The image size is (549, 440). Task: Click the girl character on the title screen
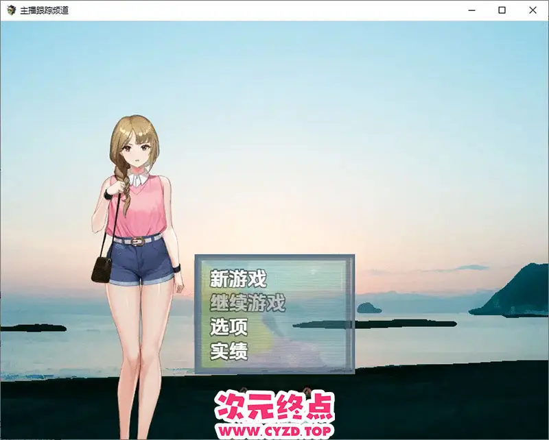point(138,276)
